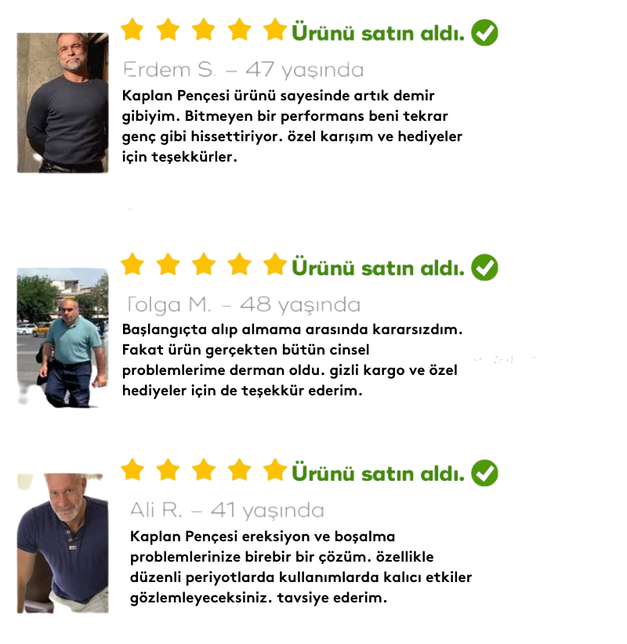Click the 'Ürünü satın aldı.' label above Ali R.

coord(378,473)
